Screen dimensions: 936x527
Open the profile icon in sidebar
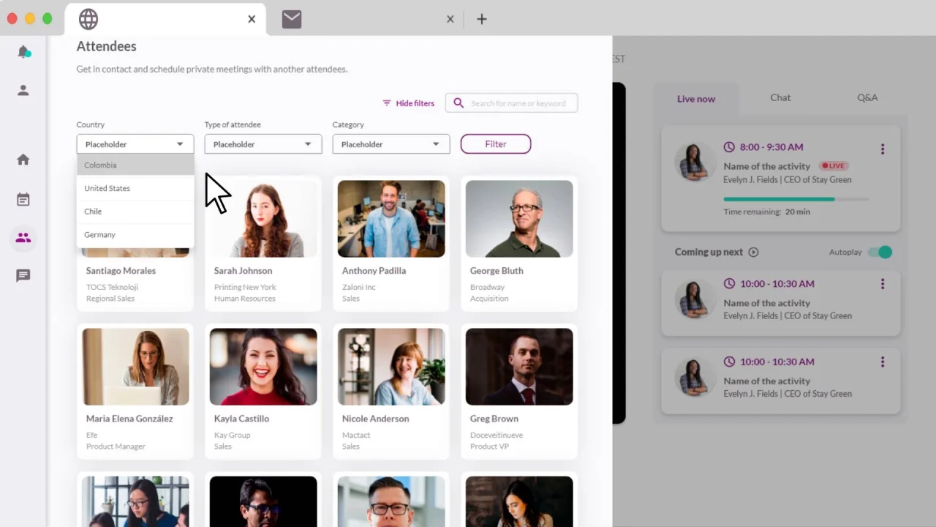point(23,90)
